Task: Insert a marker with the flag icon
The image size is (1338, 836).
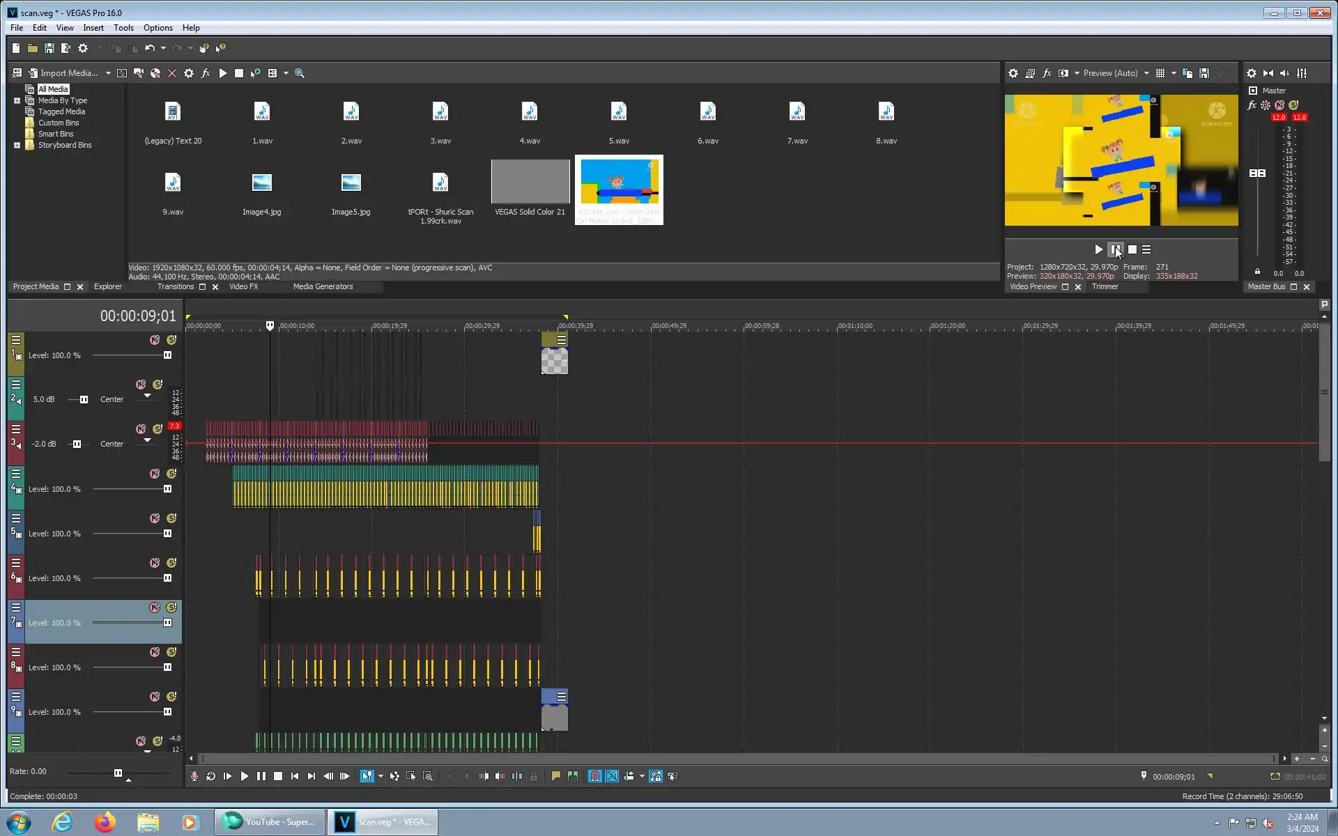Action: (x=555, y=776)
